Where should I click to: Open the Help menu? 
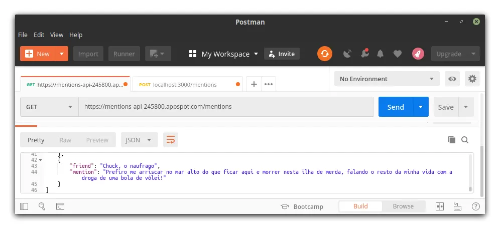[x=76, y=35]
